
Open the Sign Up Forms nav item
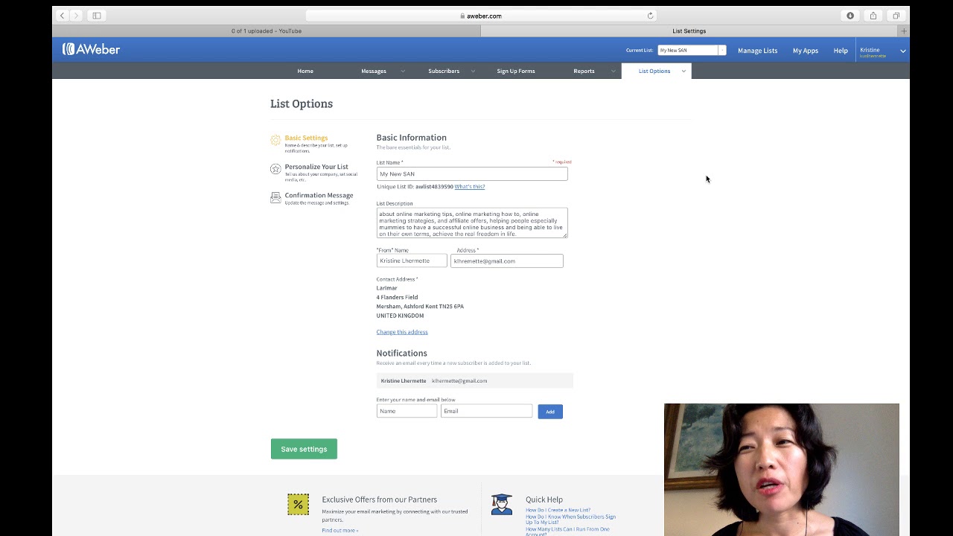click(x=516, y=71)
